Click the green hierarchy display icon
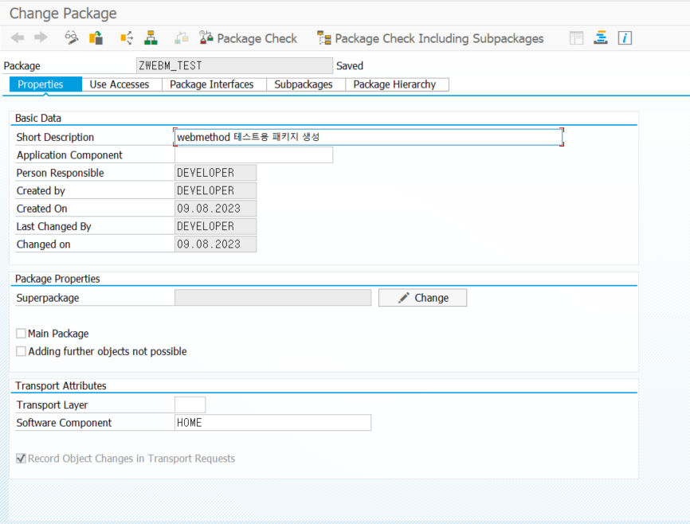Screen dimensions: 690x524 point(151,38)
